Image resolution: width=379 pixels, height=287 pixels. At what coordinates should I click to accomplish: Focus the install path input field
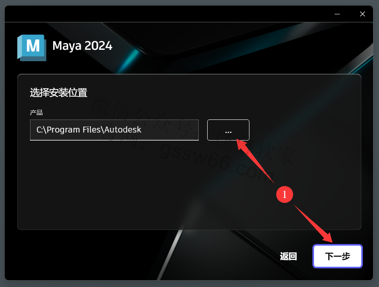(x=114, y=130)
